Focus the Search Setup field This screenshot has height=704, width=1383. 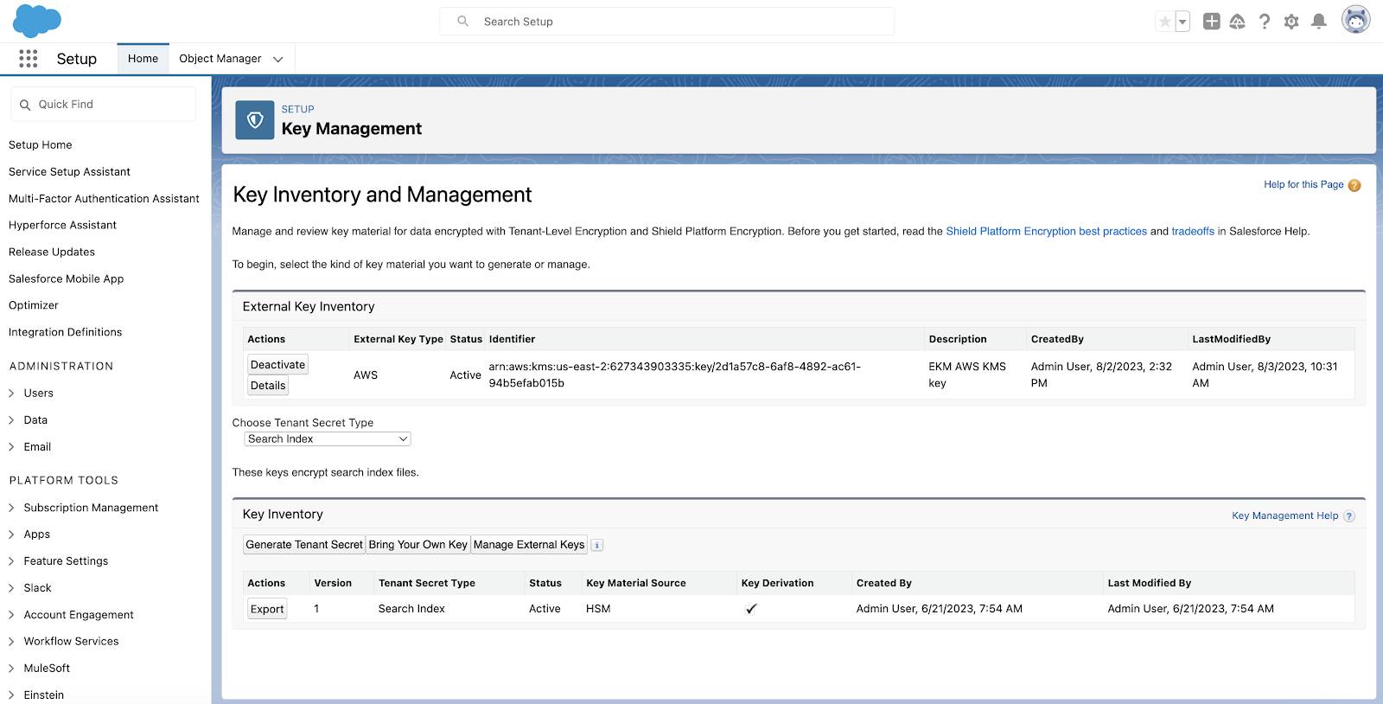(x=666, y=21)
